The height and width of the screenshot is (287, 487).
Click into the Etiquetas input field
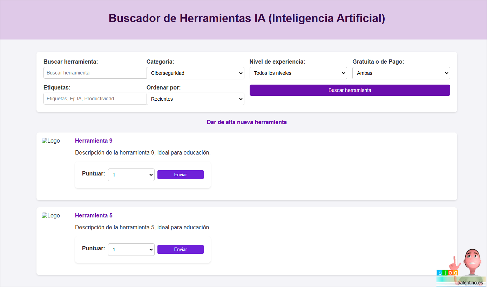click(x=95, y=99)
